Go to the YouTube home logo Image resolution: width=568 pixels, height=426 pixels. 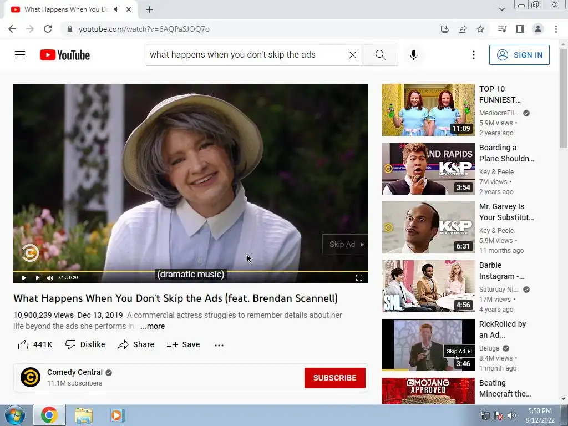(x=65, y=55)
